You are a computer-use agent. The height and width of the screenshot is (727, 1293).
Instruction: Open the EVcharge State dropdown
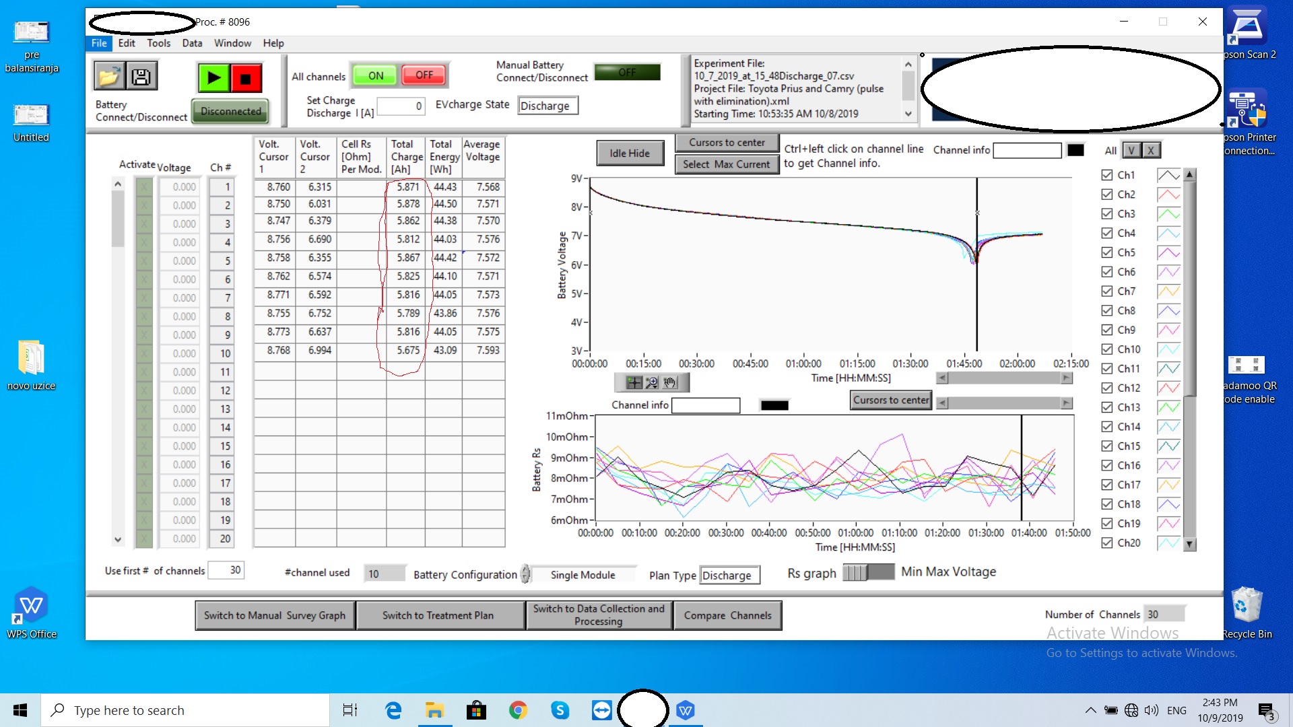(x=548, y=106)
